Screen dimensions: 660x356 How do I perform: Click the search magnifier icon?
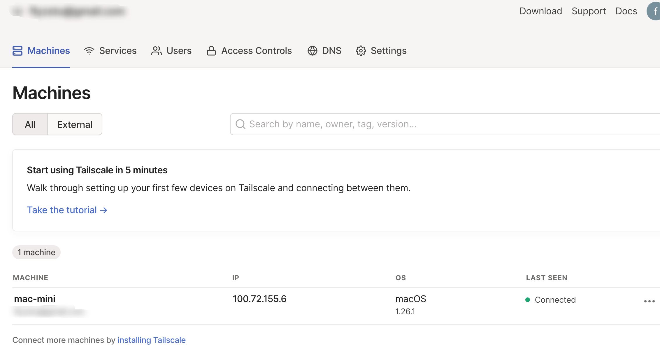click(241, 124)
